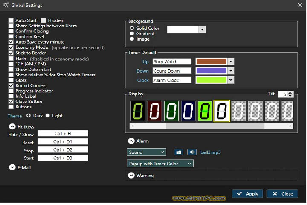307x205 pixels.
Task: Uncheck Round Corners
Action: pyautogui.click(x=11, y=85)
